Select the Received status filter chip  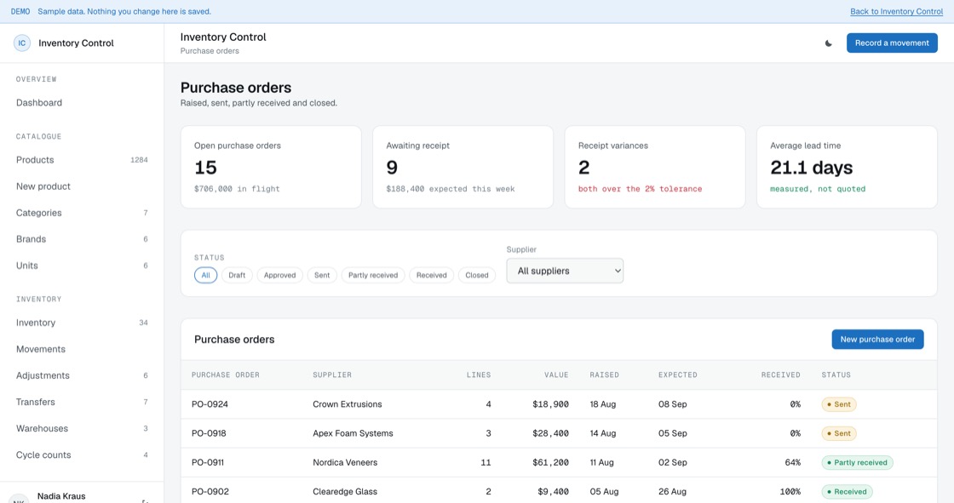[431, 275]
